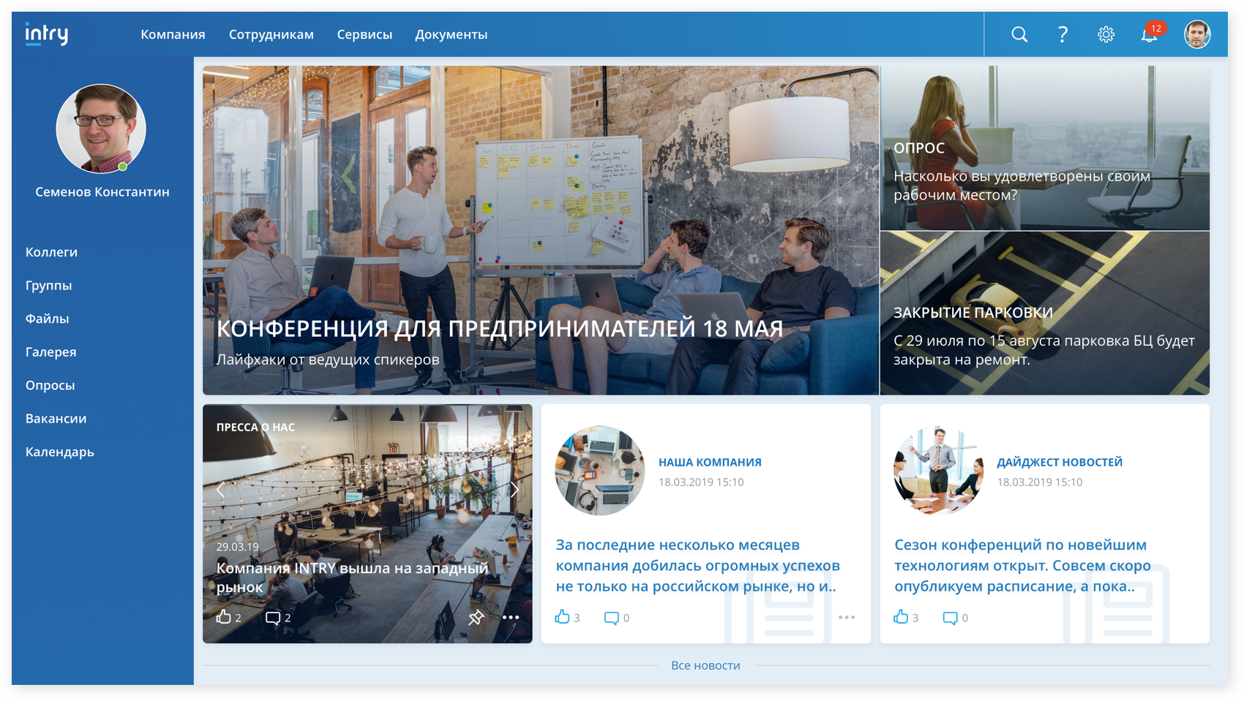
Task: Open the help panel
Action: tap(1062, 34)
